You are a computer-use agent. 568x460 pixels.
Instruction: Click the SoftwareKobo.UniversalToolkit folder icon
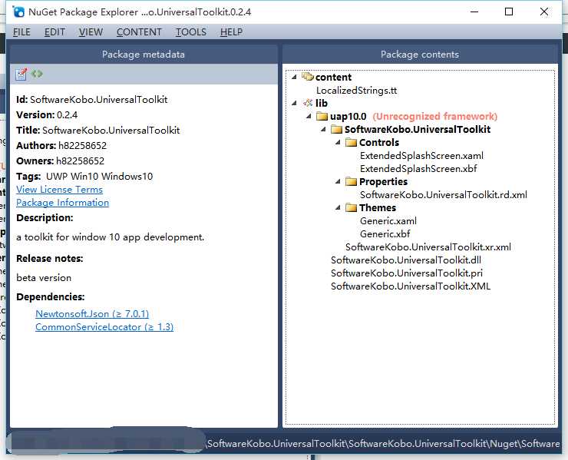tap(336, 130)
